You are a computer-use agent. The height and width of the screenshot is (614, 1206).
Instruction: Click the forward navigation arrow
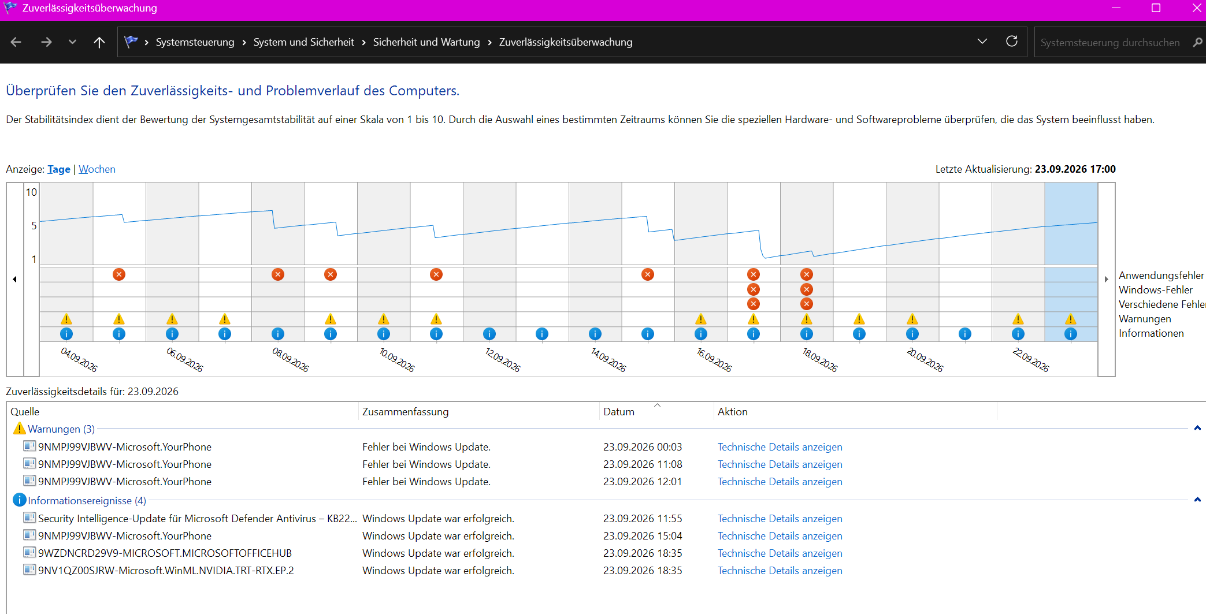[x=46, y=42]
